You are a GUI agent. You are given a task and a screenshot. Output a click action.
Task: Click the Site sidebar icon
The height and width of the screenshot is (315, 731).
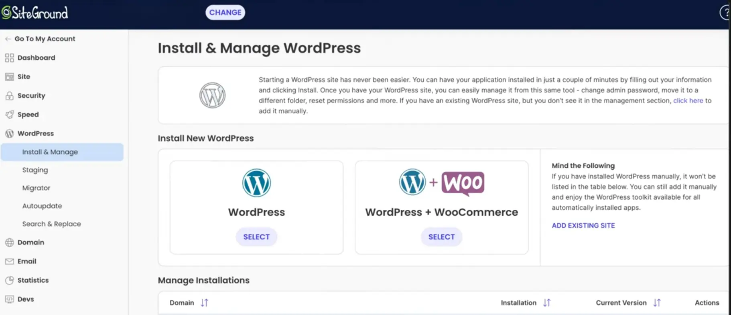pyautogui.click(x=9, y=77)
